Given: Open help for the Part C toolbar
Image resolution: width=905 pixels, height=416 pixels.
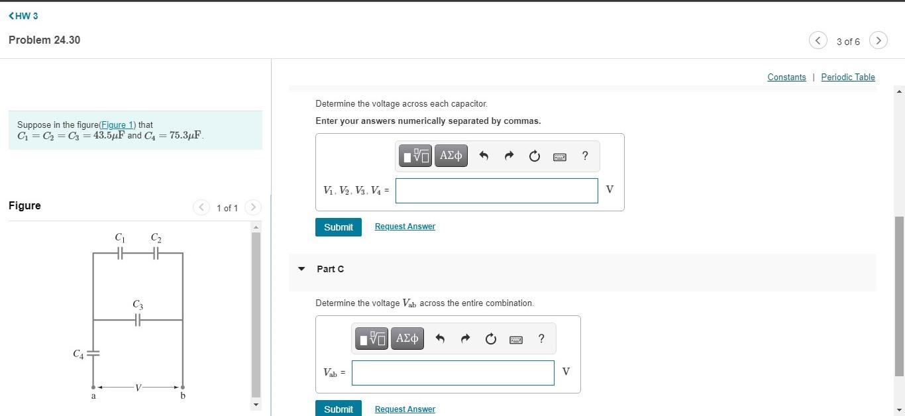Looking at the screenshot, I should click(541, 338).
